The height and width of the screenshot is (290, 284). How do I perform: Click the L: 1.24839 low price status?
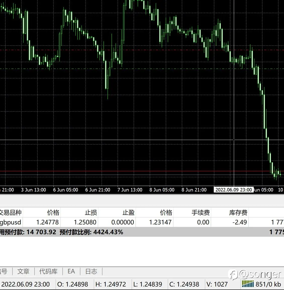(148, 284)
